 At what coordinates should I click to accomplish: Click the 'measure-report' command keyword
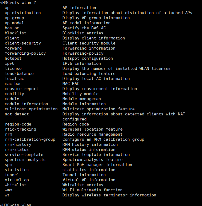point(21,89)
